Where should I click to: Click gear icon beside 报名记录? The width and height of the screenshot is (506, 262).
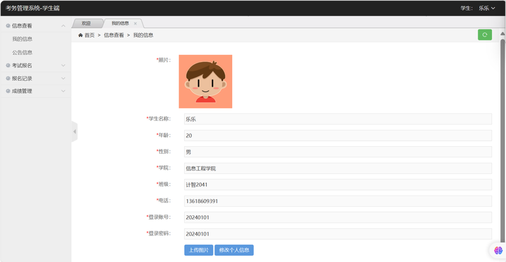tap(8, 78)
